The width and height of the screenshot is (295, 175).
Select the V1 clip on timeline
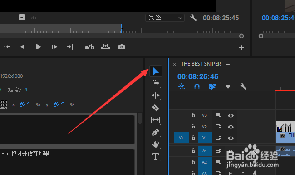coord(285,138)
